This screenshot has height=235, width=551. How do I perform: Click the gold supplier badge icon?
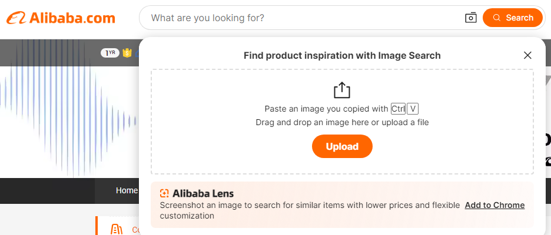(126, 53)
